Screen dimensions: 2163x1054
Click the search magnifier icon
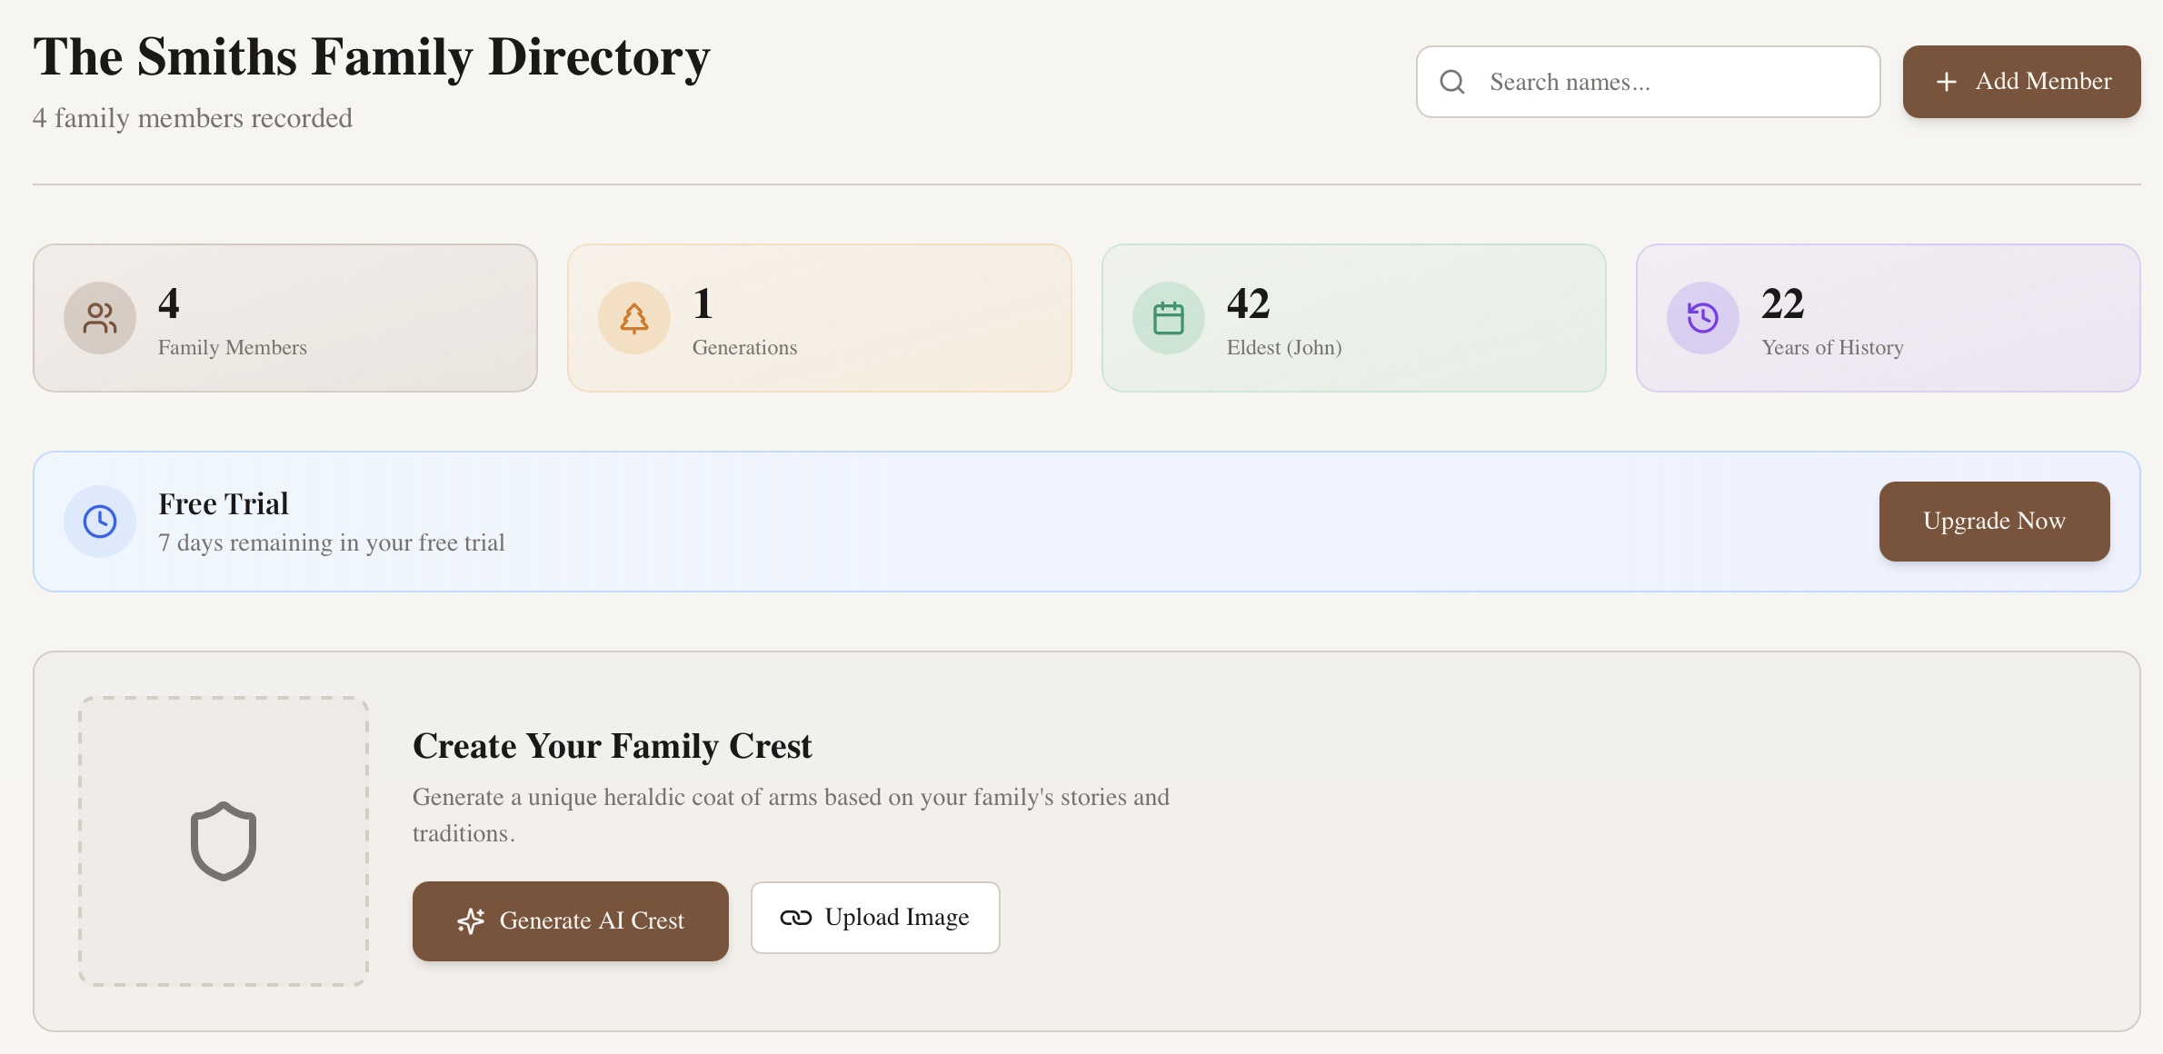[x=1452, y=82]
